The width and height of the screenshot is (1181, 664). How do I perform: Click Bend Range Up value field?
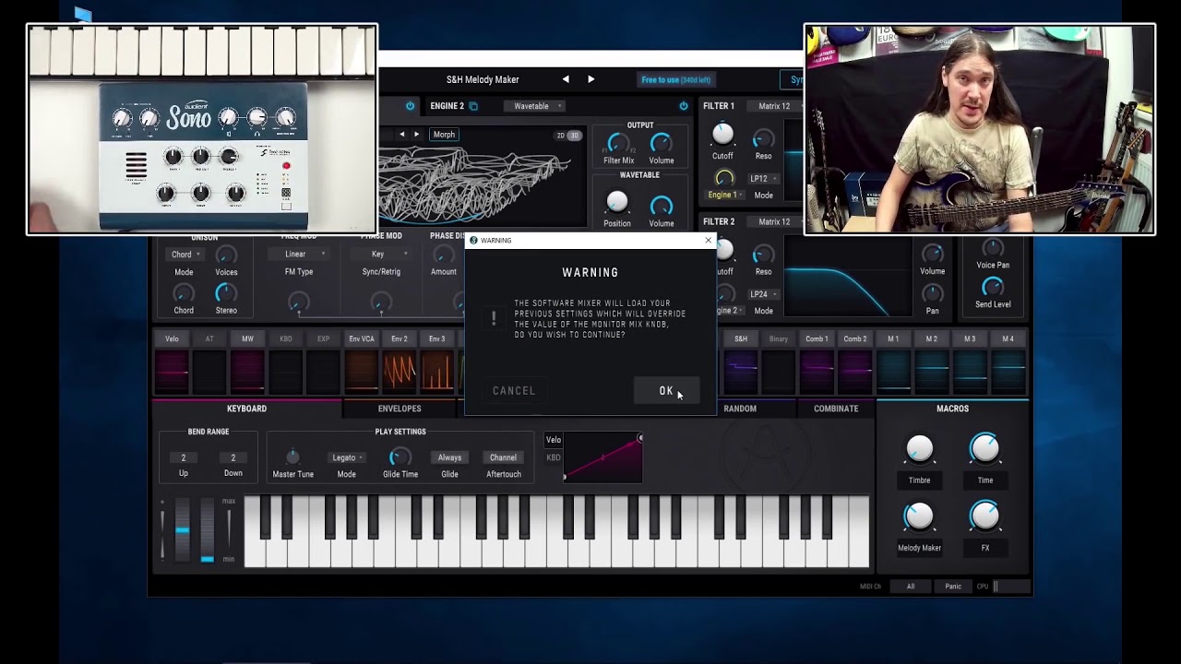tap(184, 457)
